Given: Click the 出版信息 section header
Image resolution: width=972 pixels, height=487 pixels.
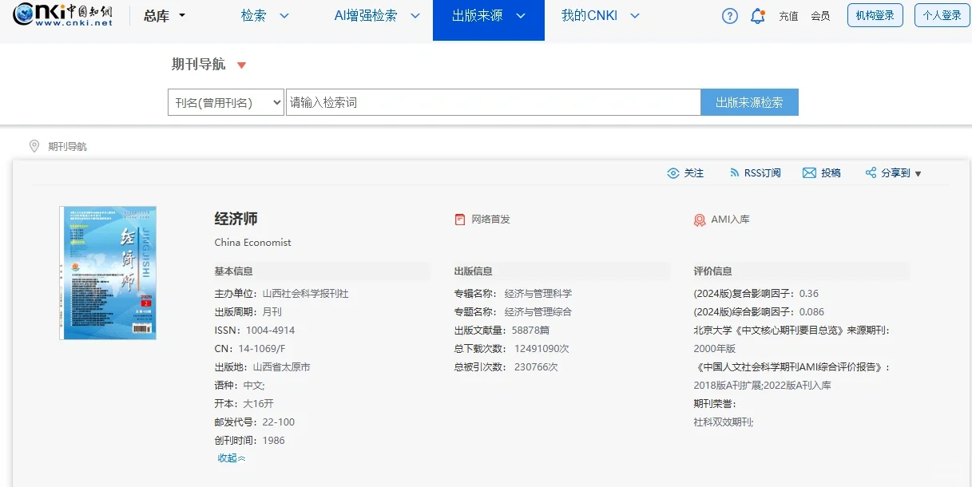Looking at the screenshot, I should point(473,271).
